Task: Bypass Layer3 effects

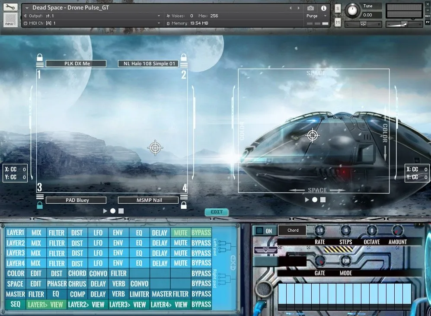Action: (201, 253)
